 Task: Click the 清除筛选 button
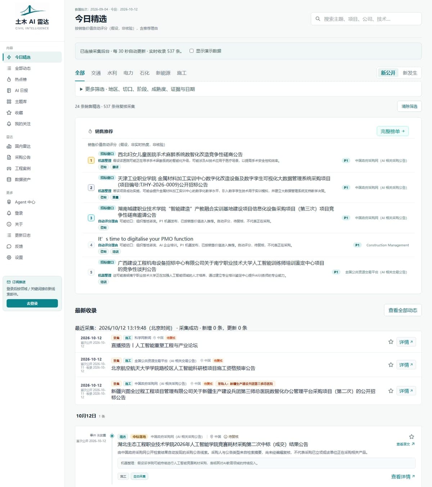(x=409, y=106)
